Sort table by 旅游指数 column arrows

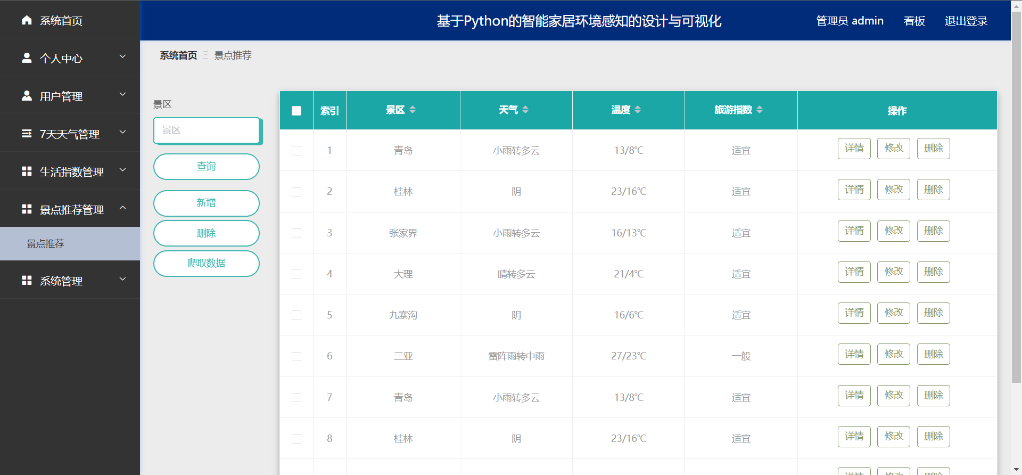click(760, 110)
